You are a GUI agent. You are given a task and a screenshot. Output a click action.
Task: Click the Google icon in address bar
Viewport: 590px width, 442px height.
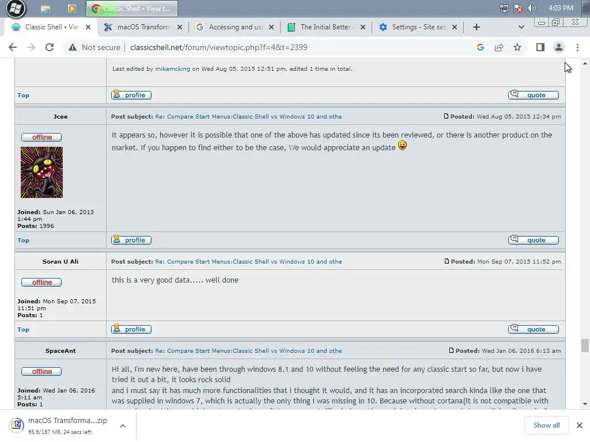click(480, 47)
